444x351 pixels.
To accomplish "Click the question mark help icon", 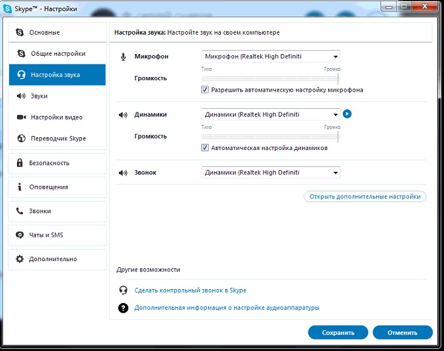I will tap(123, 308).
